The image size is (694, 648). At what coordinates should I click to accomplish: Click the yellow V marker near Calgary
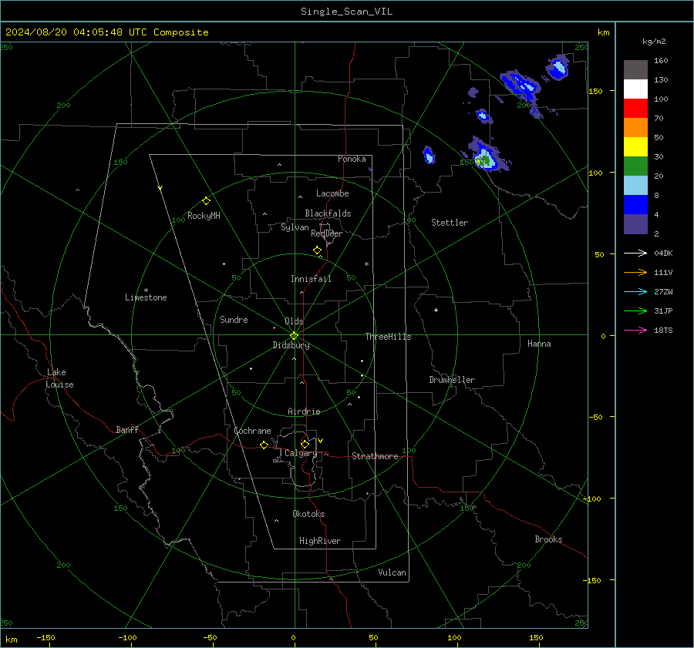pyautogui.click(x=321, y=441)
